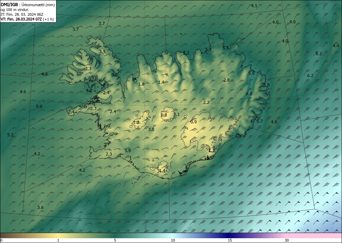
Task: Click the 'og 100 m vindur.' legend line
Action: [15, 9]
